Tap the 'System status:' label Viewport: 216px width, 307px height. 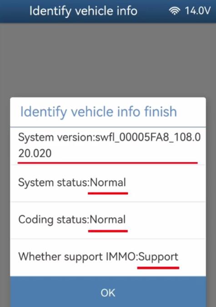pyautogui.click(x=54, y=183)
